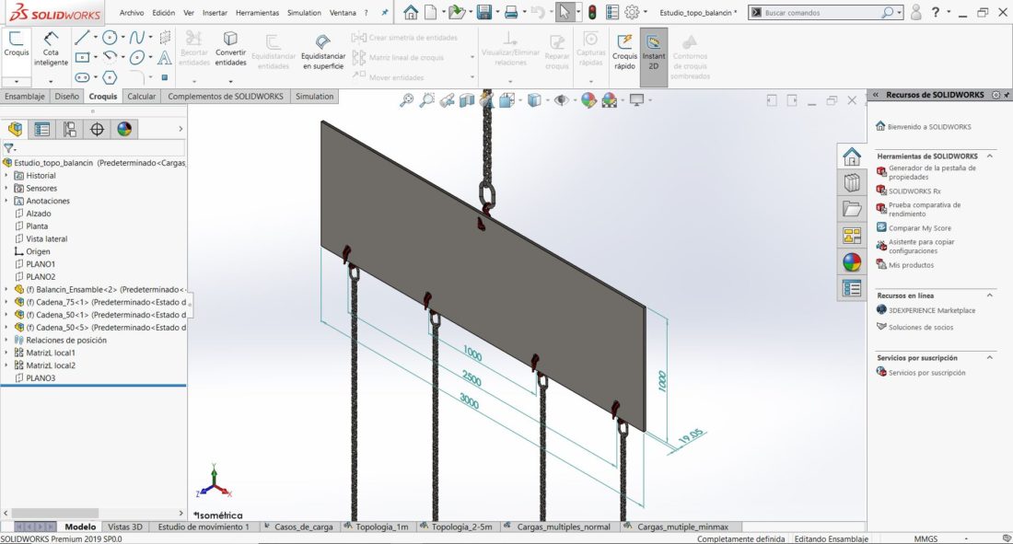Expand the Historial tree node

click(6, 175)
